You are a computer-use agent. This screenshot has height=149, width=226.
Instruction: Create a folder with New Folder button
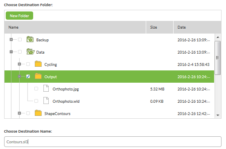point(20,16)
